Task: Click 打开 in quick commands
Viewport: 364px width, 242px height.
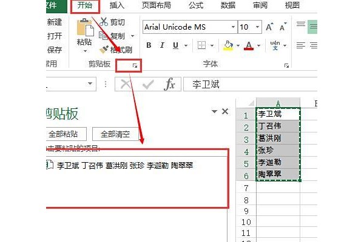Action: [x=55, y=36]
